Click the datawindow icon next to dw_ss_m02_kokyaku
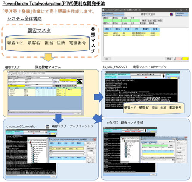This screenshot has height=182, width=192. tap(47, 126)
